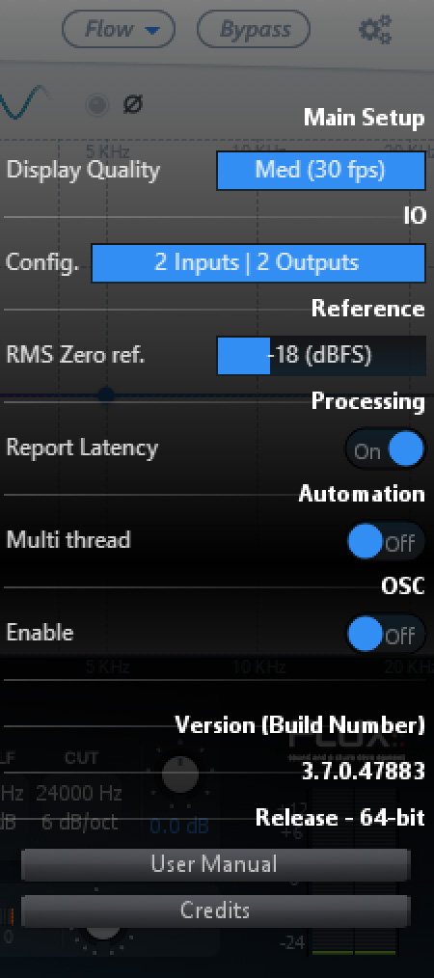Viewport: 434px width, 978px height.
Task: Click the Main Setup section heading
Action: [x=365, y=118]
